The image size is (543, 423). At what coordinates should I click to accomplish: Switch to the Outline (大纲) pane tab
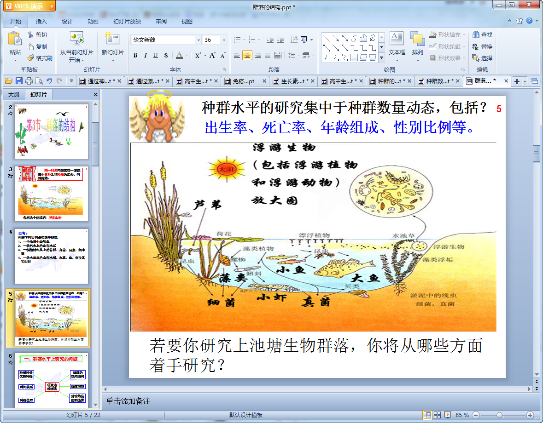point(14,94)
